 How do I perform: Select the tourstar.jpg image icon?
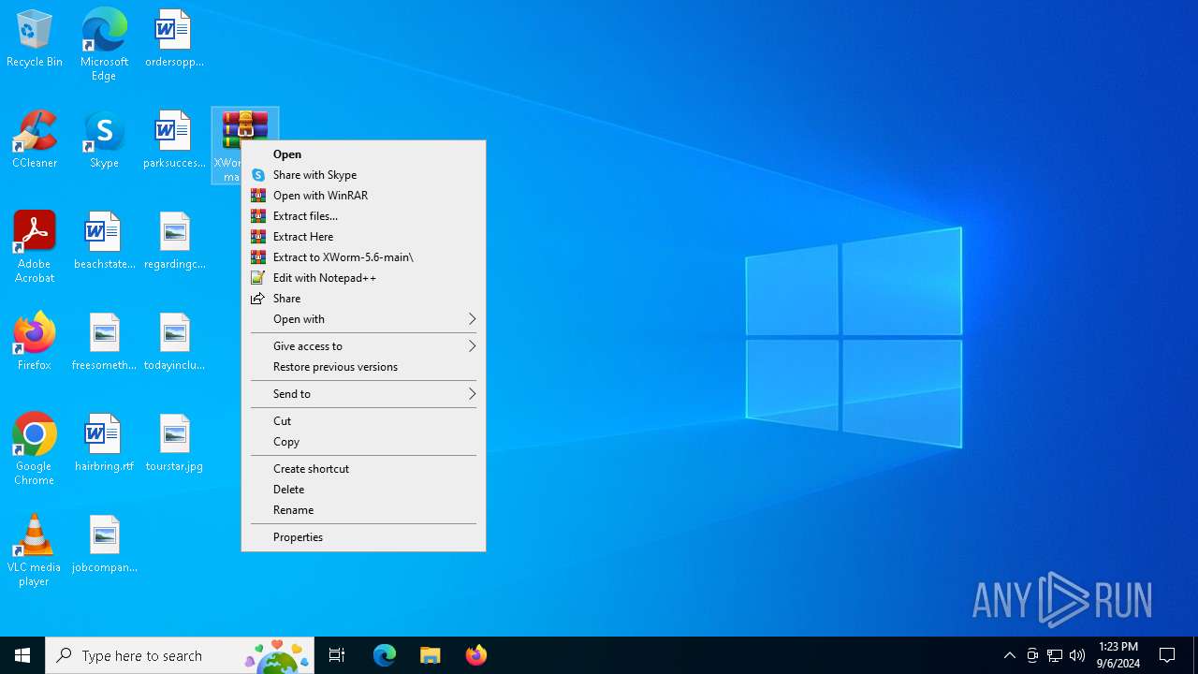point(174,443)
